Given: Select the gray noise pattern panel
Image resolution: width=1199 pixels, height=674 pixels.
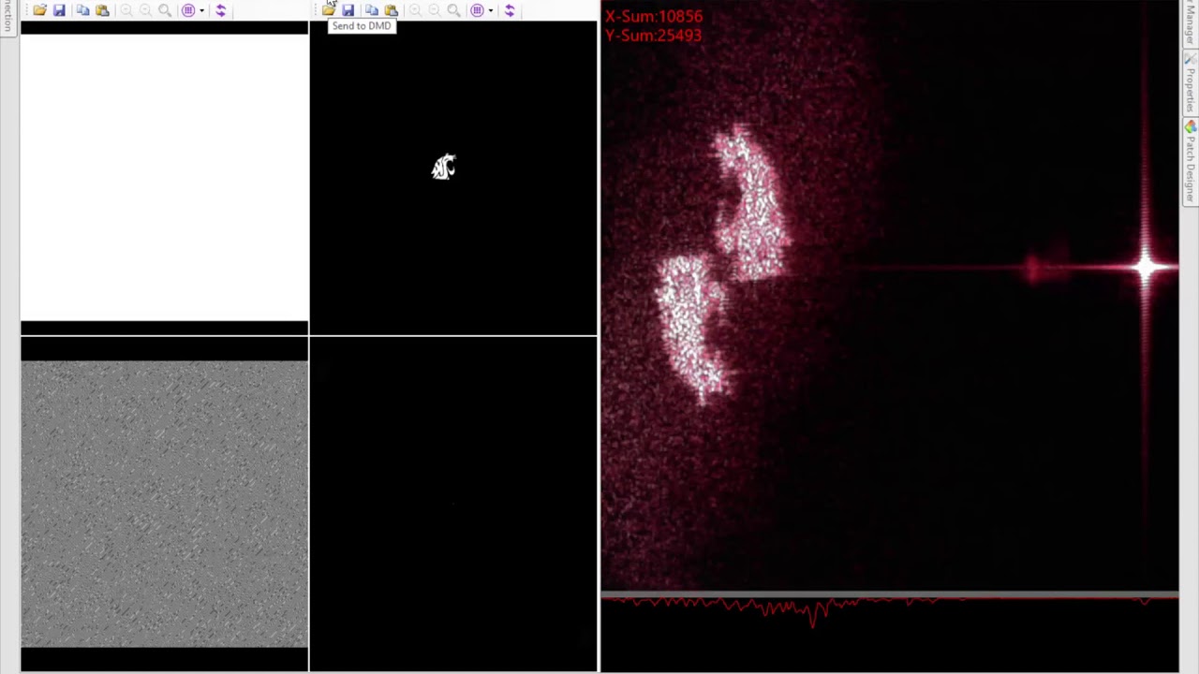Looking at the screenshot, I should (x=164, y=504).
